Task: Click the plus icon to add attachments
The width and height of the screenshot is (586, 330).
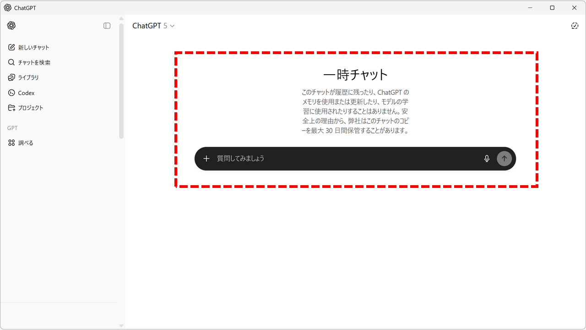Action: (x=206, y=159)
